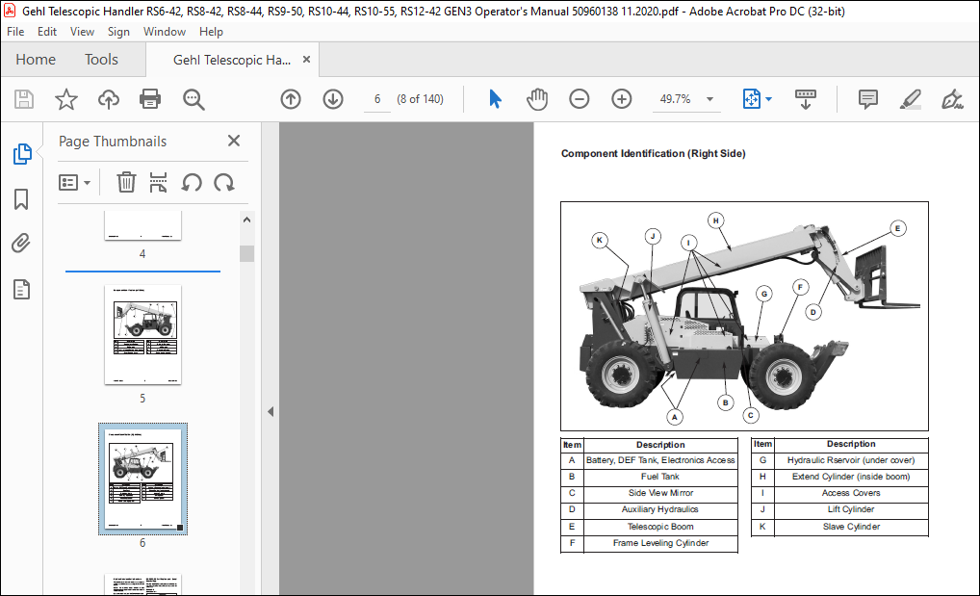This screenshot has height=596, width=980.
Task: Click 'Fuel Tank' table cell
Action: [660, 477]
